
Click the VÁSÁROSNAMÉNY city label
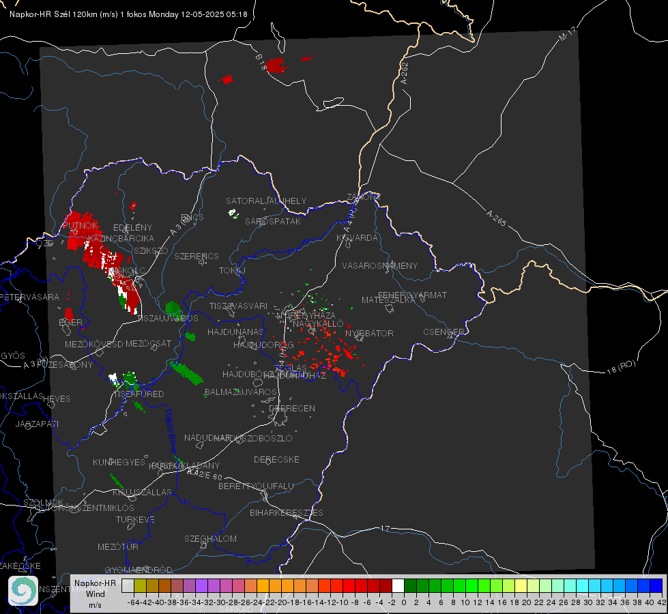coord(380,265)
